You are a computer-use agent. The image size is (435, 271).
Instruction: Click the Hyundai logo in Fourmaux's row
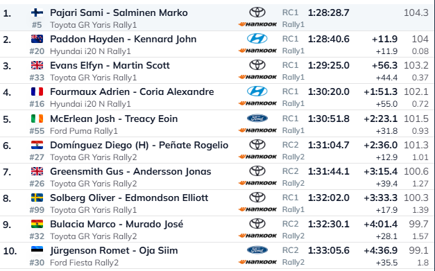(x=257, y=91)
